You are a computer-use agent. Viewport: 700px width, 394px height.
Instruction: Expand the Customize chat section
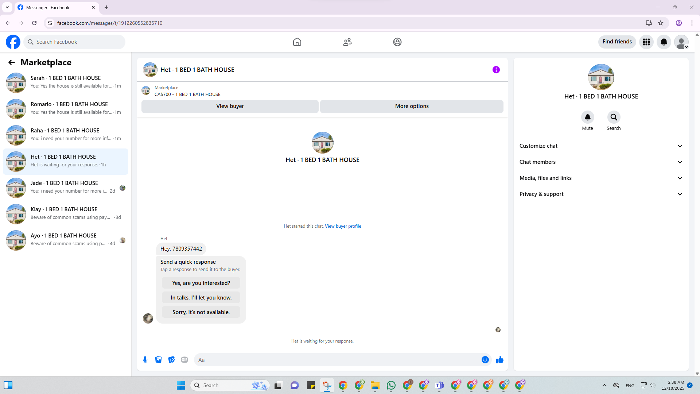tap(601, 146)
